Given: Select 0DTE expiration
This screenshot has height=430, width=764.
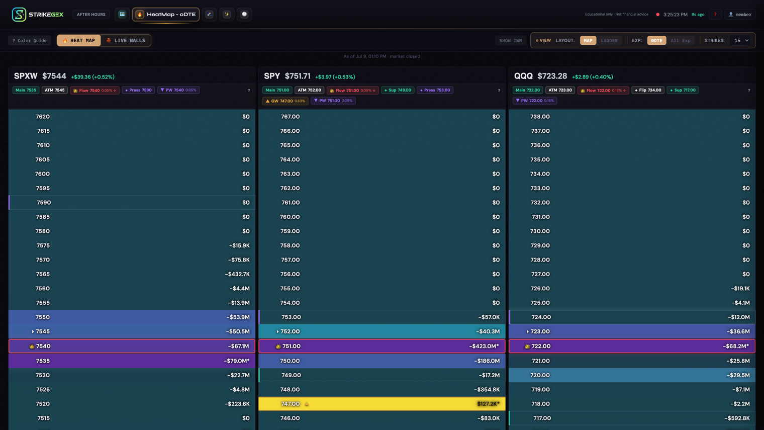Looking at the screenshot, I should [x=656, y=40].
